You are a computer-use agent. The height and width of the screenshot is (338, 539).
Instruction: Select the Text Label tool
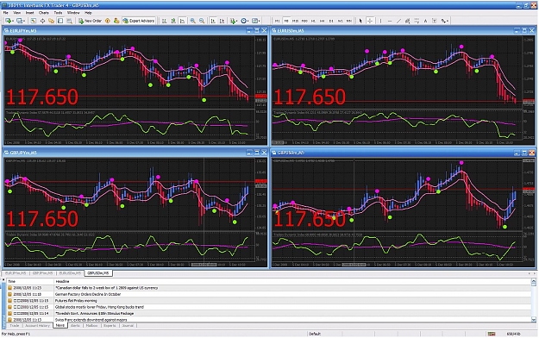point(434,21)
